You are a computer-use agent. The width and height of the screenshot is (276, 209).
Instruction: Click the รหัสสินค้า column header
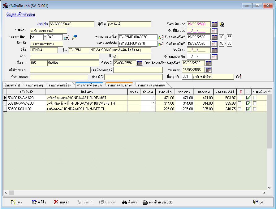(26, 92)
